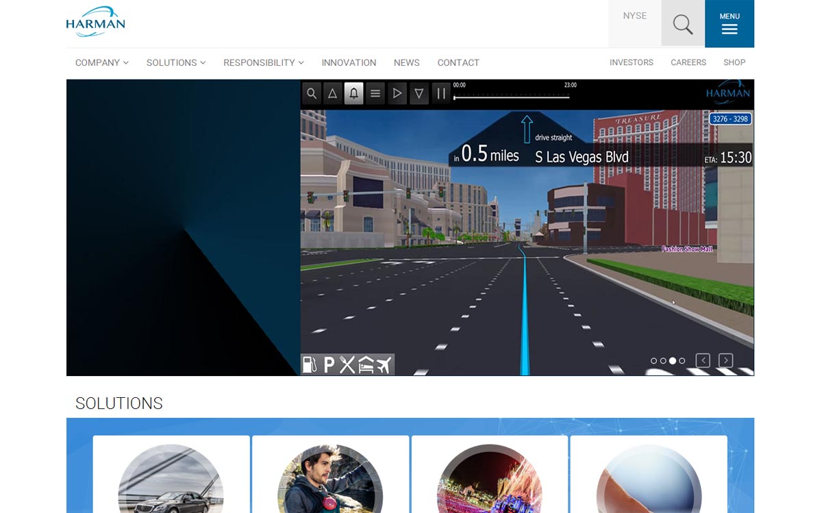Viewport: 822px width, 513px height.
Task: Open the blue MENU hamburger button
Action: 730,24
